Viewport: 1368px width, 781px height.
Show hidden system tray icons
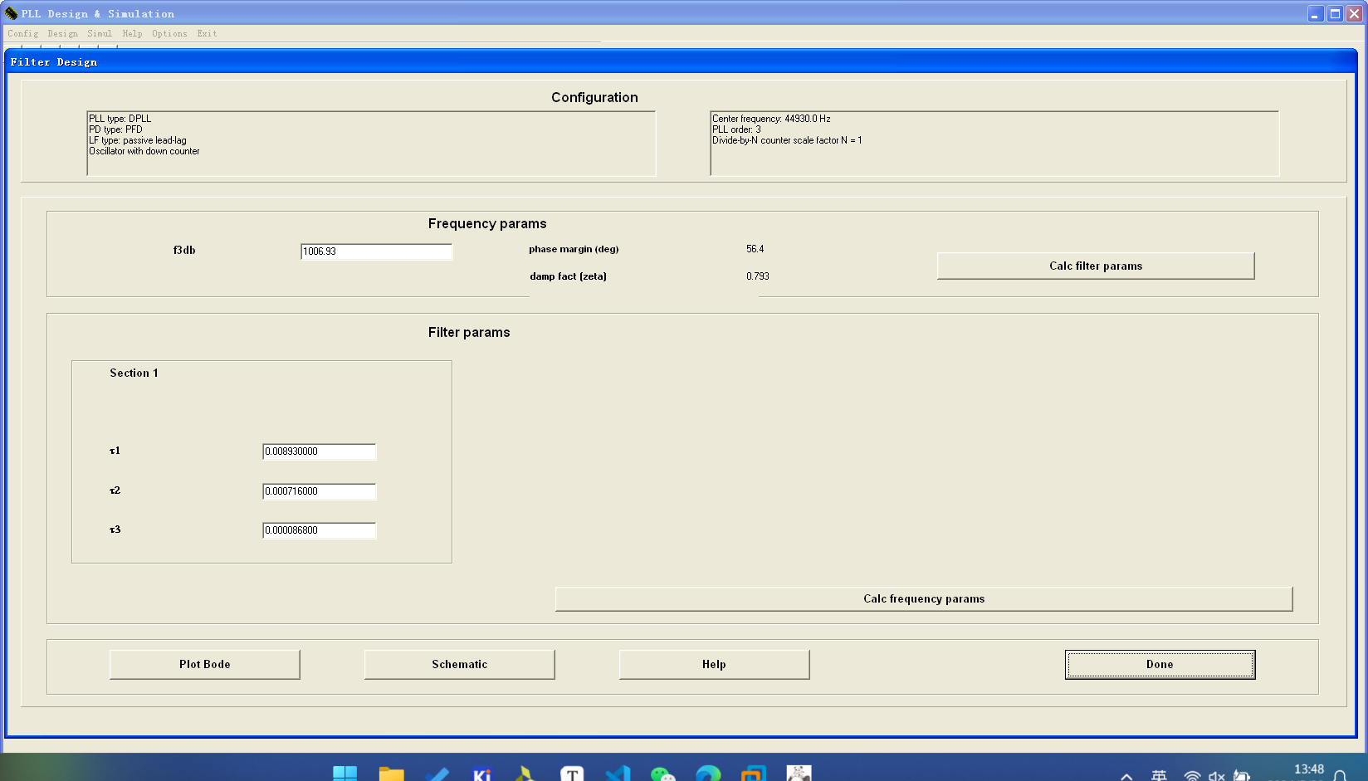[x=1126, y=776]
